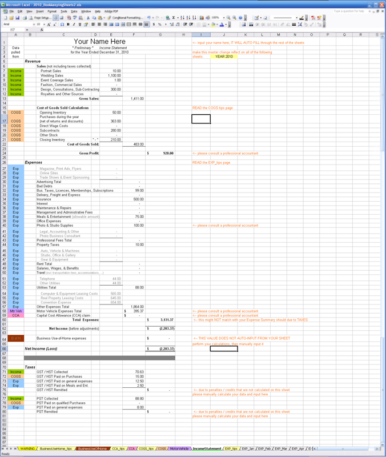Toggle right alignment for cells
386x457 pixels.
pyautogui.click(x=105, y=24)
